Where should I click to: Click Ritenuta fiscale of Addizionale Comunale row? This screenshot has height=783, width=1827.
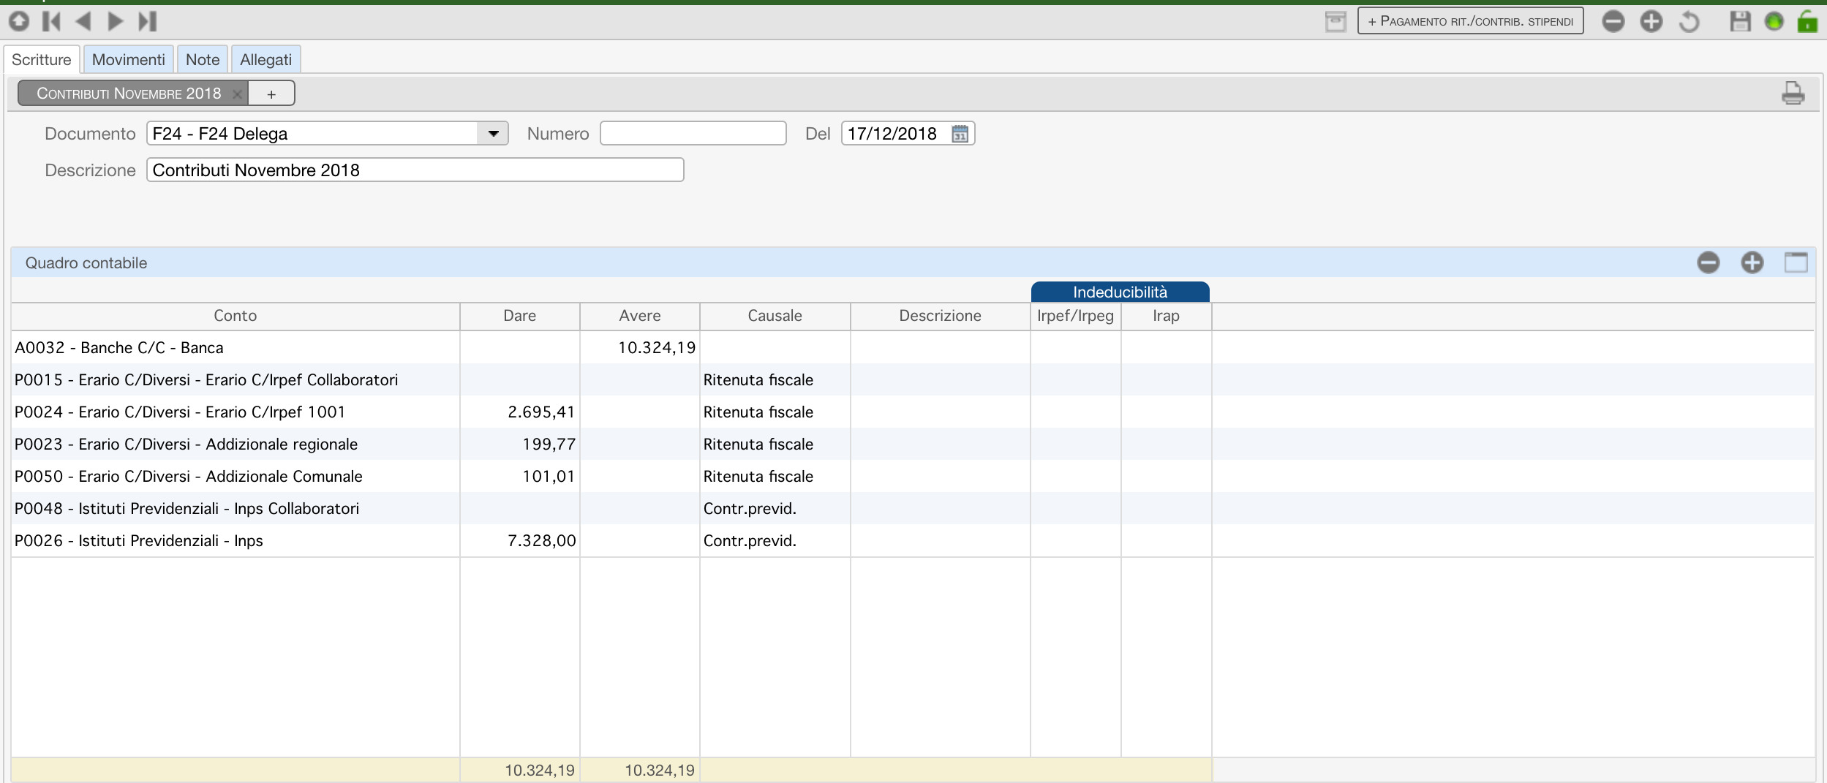pos(758,476)
